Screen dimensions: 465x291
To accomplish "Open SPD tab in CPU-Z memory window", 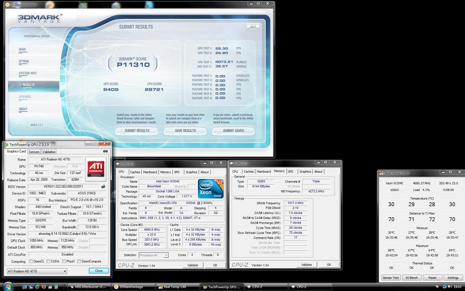I will [291, 171].
